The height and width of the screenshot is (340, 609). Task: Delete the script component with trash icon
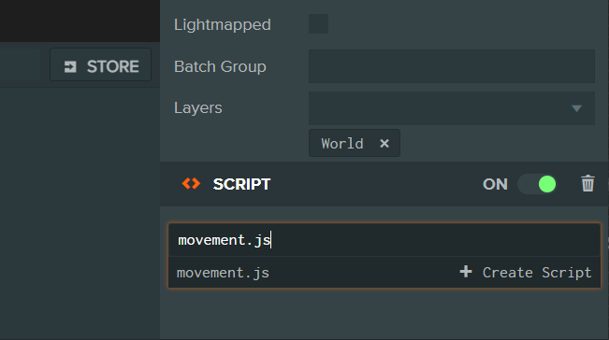point(587,183)
